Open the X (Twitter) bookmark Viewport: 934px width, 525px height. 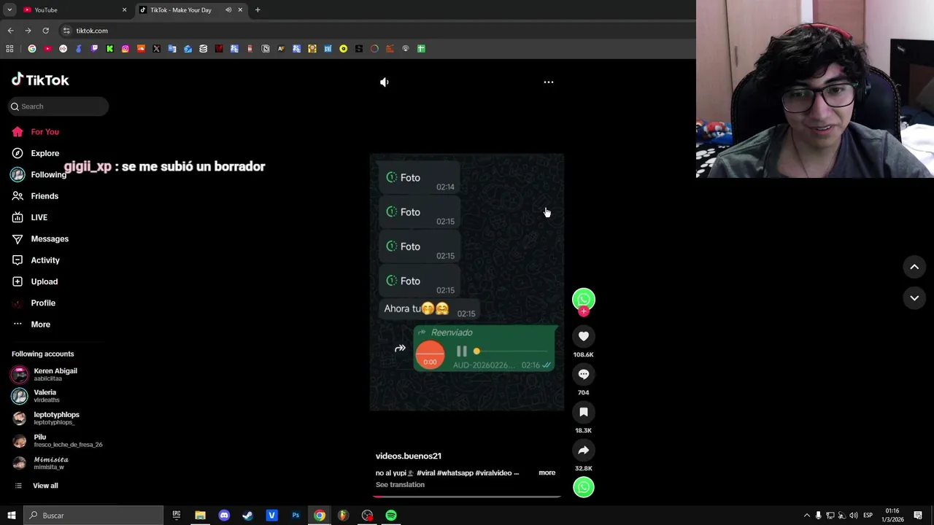(156, 49)
